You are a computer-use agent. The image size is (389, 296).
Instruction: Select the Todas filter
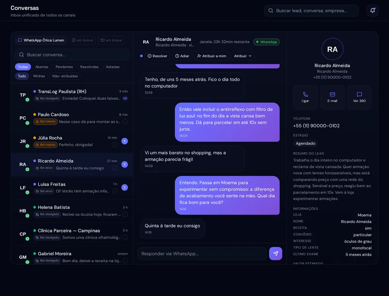(x=23, y=67)
